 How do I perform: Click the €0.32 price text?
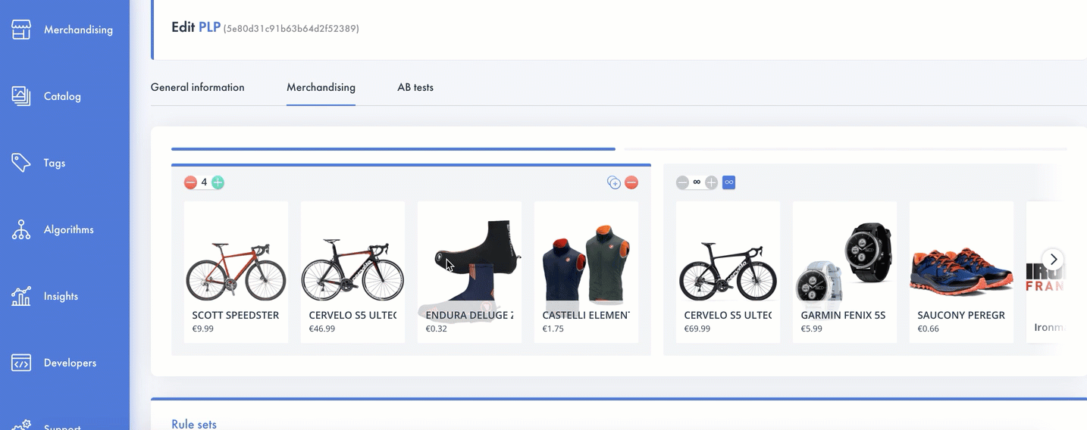pyautogui.click(x=437, y=329)
